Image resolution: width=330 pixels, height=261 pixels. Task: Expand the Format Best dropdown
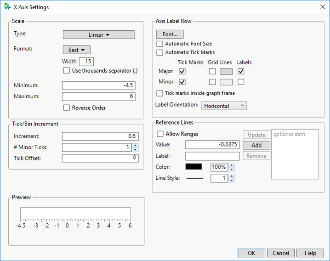76,50
